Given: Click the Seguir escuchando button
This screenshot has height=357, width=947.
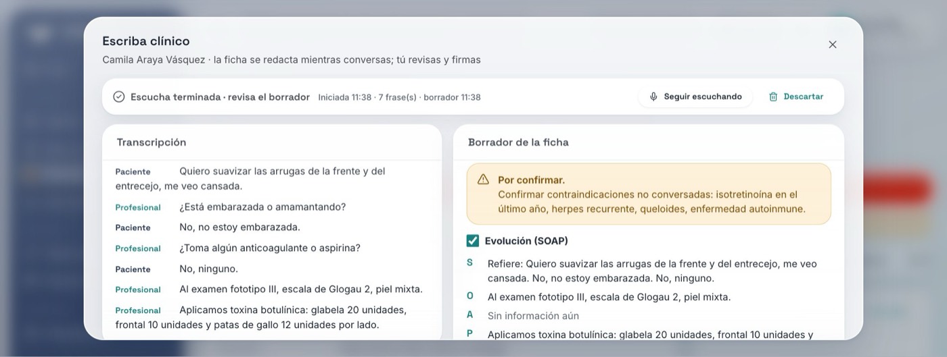Looking at the screenshot, I should click(x=695, y=97).
